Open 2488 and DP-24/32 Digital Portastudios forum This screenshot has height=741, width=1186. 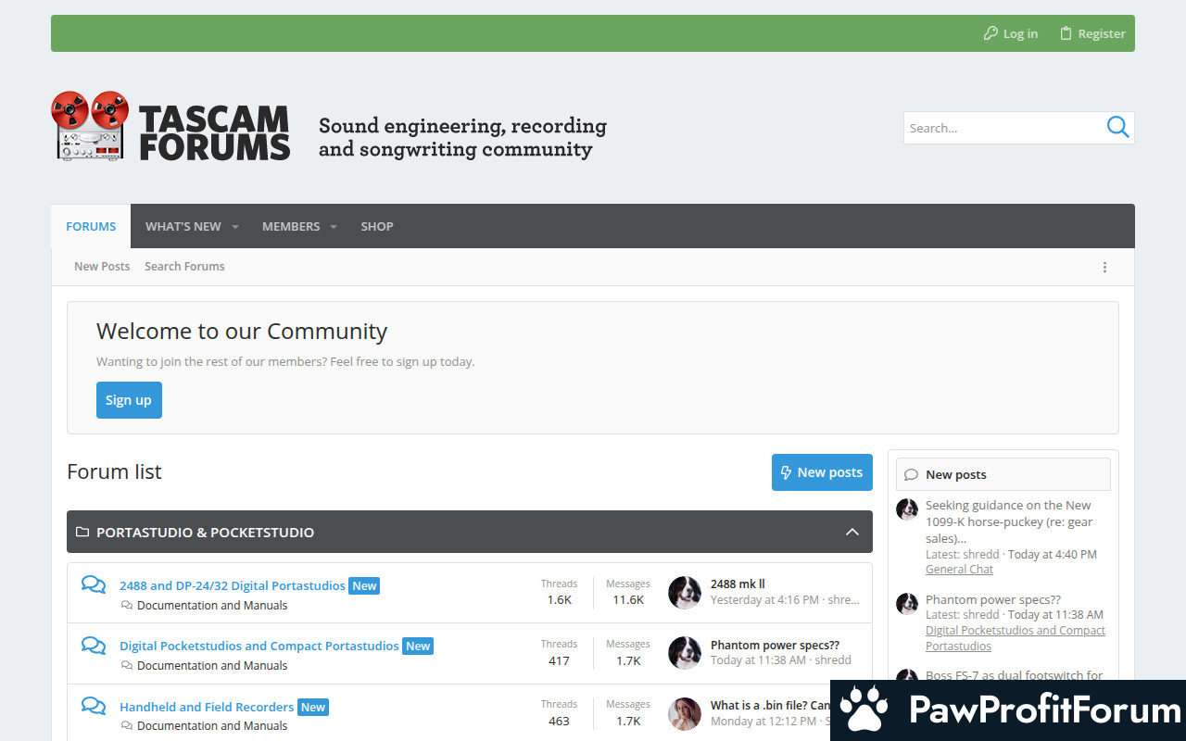click(233, 585)
